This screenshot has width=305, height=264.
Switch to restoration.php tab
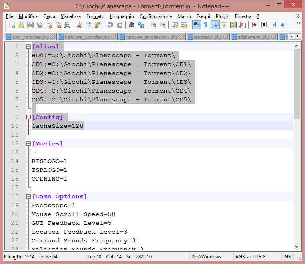point(208,37)
